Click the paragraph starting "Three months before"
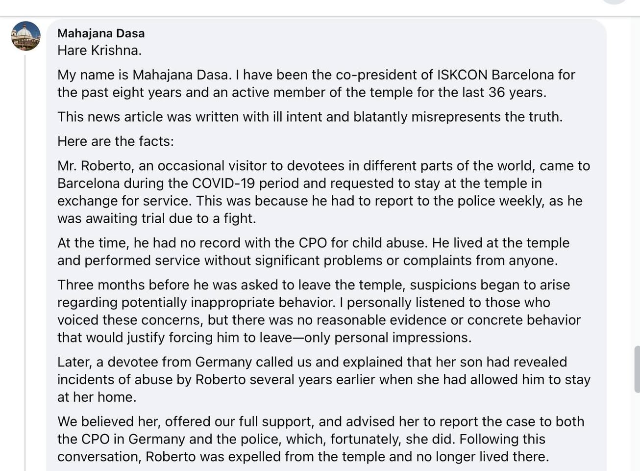 click(x=319, y=311)
